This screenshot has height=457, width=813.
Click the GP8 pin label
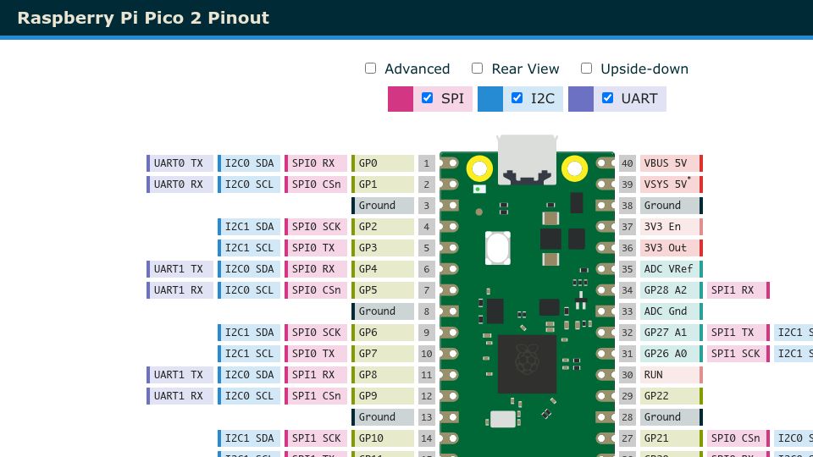click(383, 375)
